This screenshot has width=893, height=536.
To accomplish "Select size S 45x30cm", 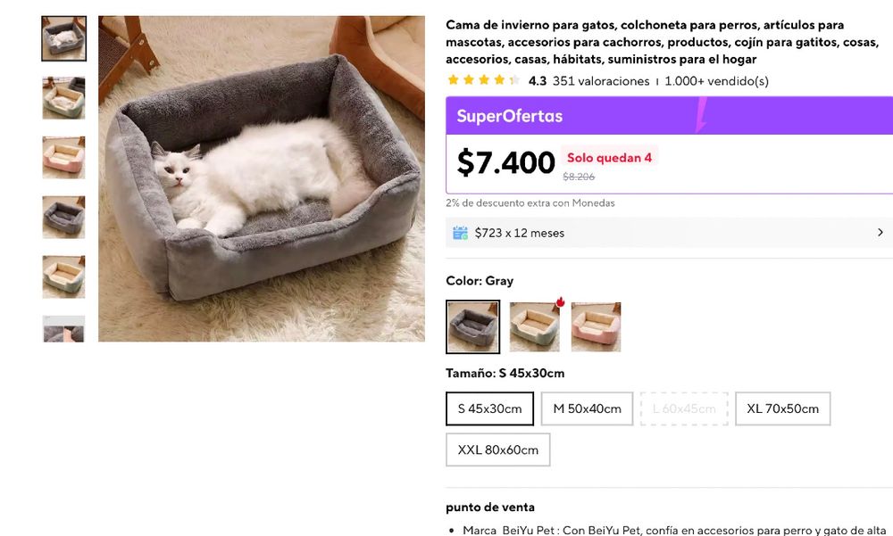I will point(489,408).
